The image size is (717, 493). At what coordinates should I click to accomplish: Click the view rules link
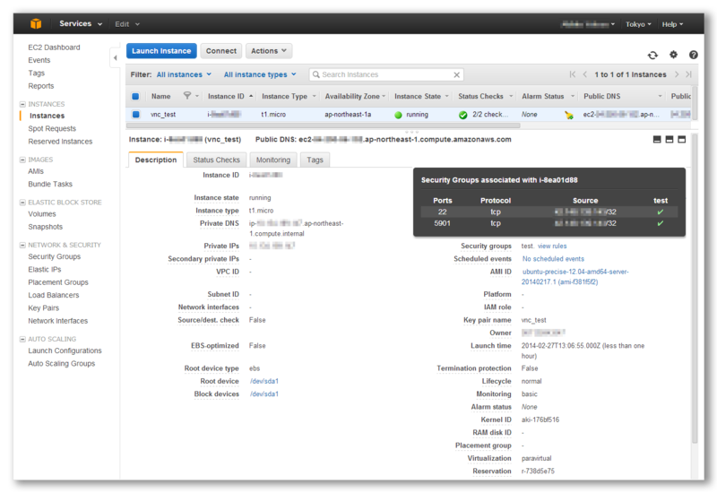[x=552, y=246]
